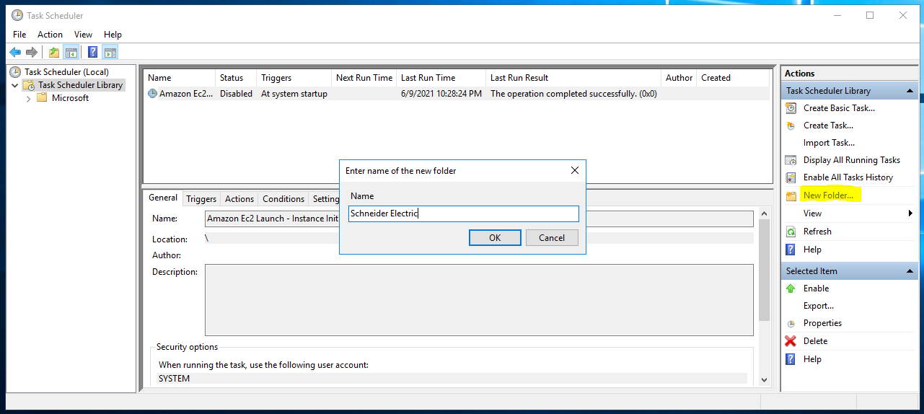Switch to the General tab
This screenshot has width=924, height=414.
[x=163, y=198]
